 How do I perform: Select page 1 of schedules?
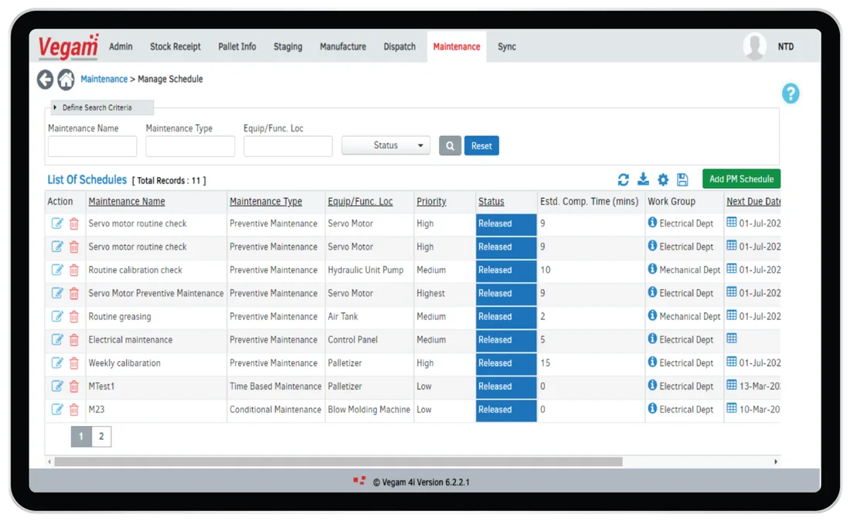pos(81,437)
